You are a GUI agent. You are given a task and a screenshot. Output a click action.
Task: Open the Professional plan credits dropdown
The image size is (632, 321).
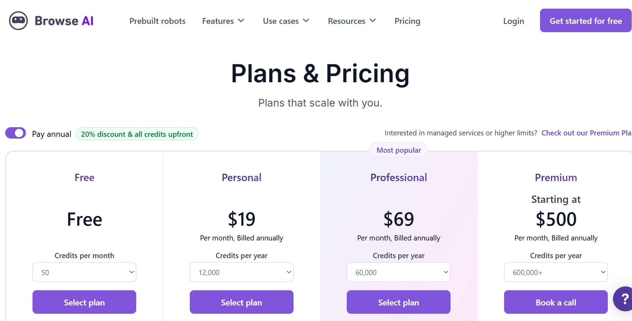(398, 272)
